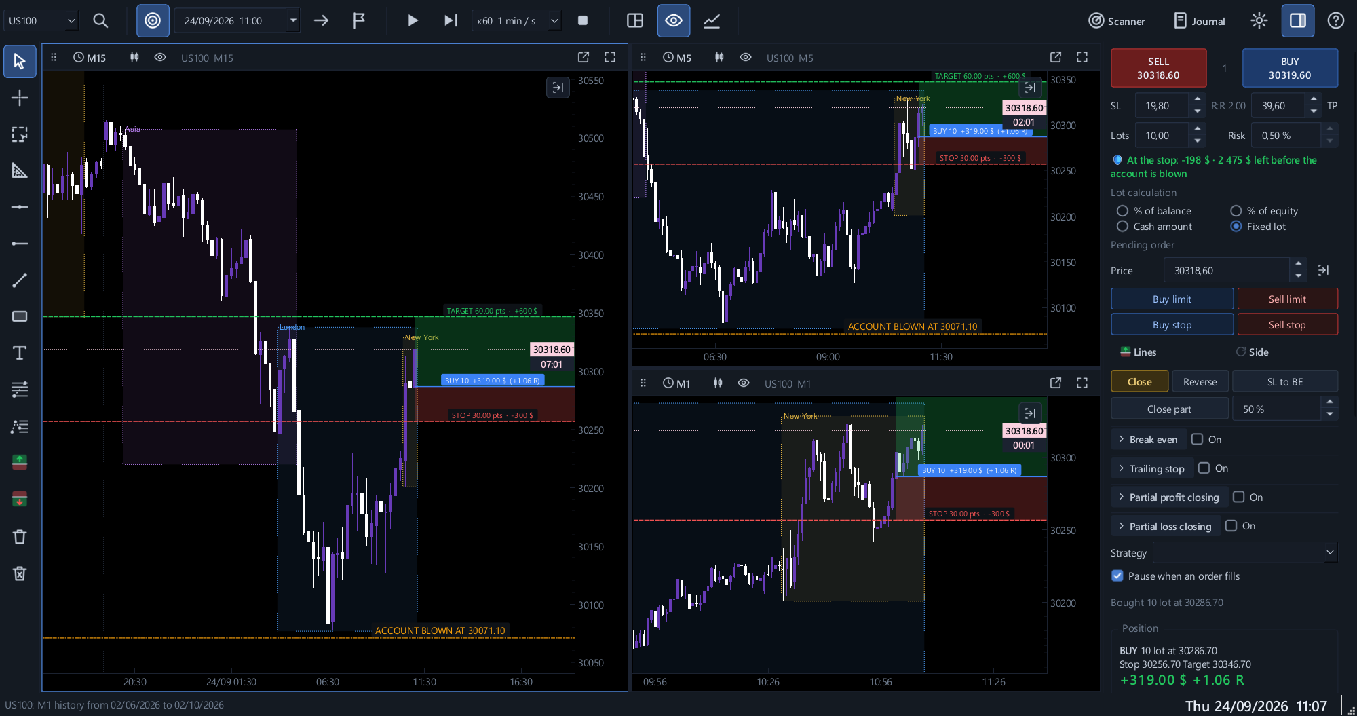
Task: Open candle style settings on M1 chart
Action: pyautogui.click(x=718, y=383)
